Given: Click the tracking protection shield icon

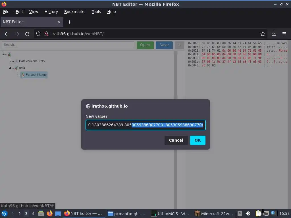Looking at the screenshot, I should coord(38,34).
